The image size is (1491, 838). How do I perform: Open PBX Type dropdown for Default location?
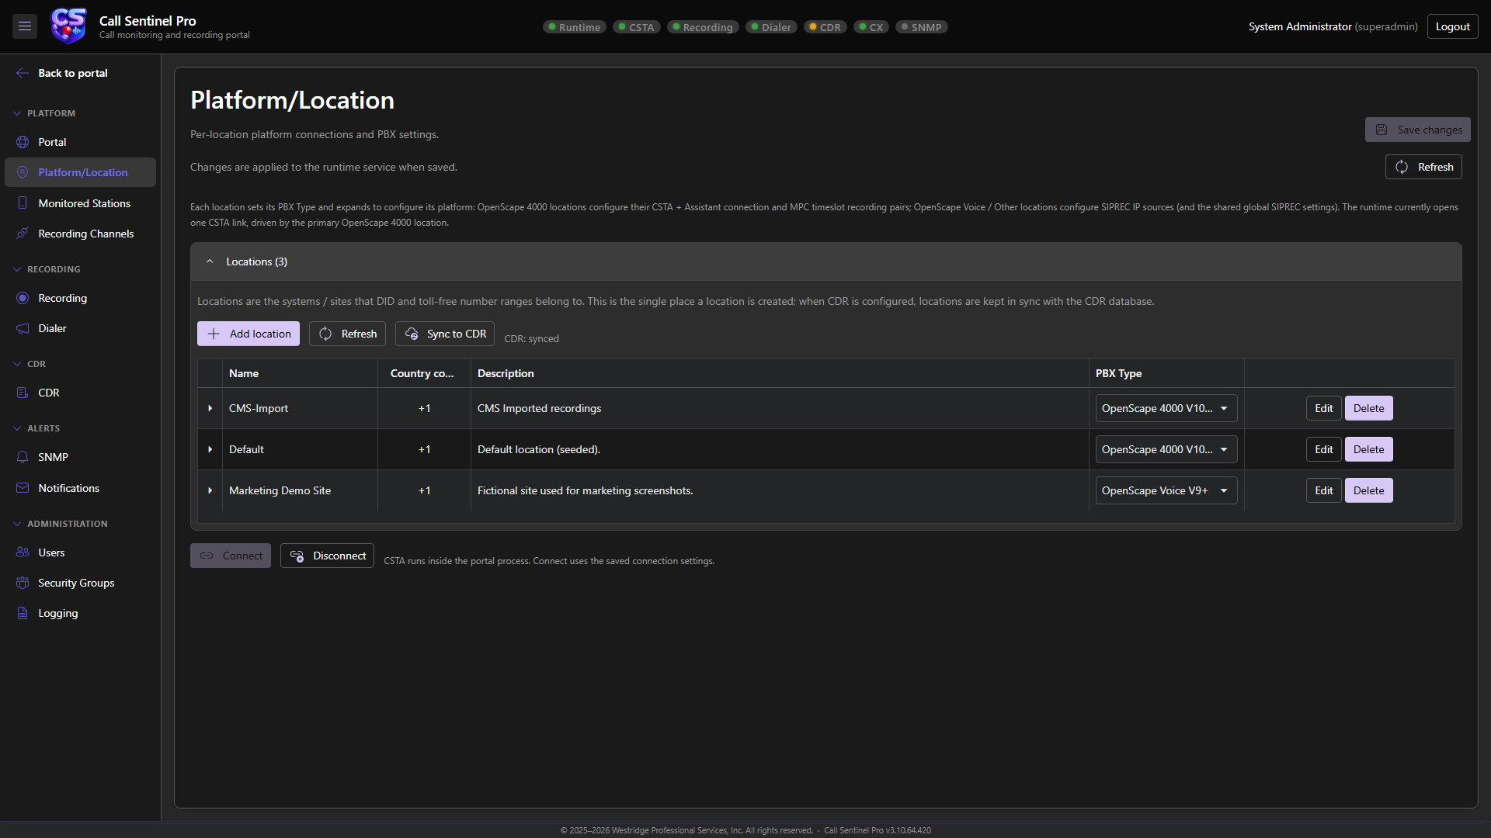(1166, 449)
